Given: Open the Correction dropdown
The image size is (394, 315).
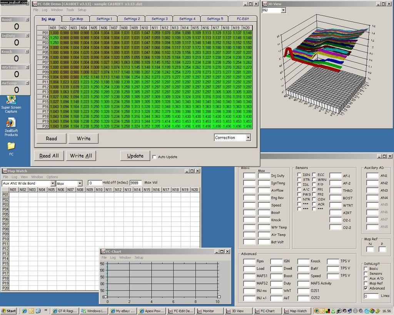Looking at the screenshot, I should [x=248, y=137].
